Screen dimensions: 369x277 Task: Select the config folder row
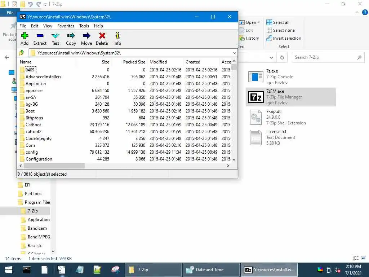(125, 152)
